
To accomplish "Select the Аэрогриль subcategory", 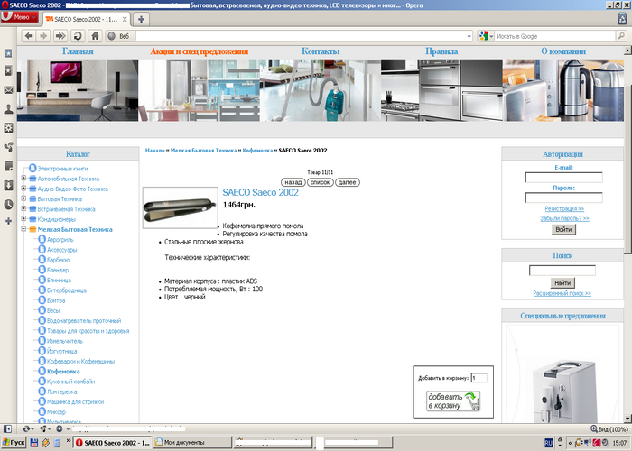I will coord(60,240).
